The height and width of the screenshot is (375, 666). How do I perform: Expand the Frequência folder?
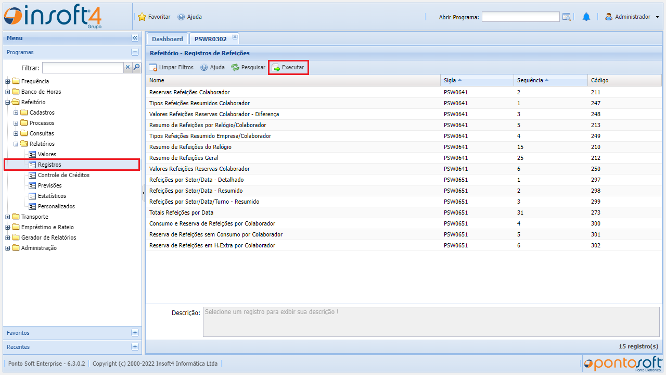tap(8, 81)
